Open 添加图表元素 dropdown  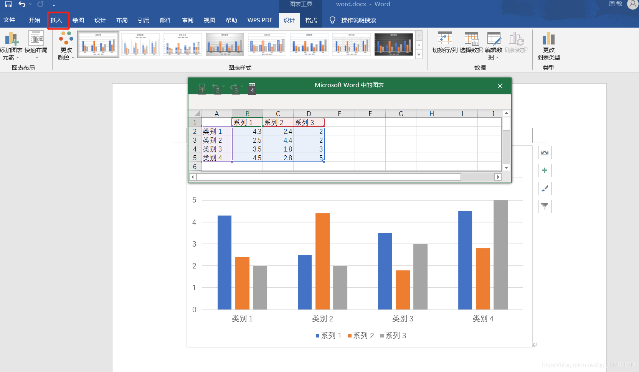[x=11, y=46]
